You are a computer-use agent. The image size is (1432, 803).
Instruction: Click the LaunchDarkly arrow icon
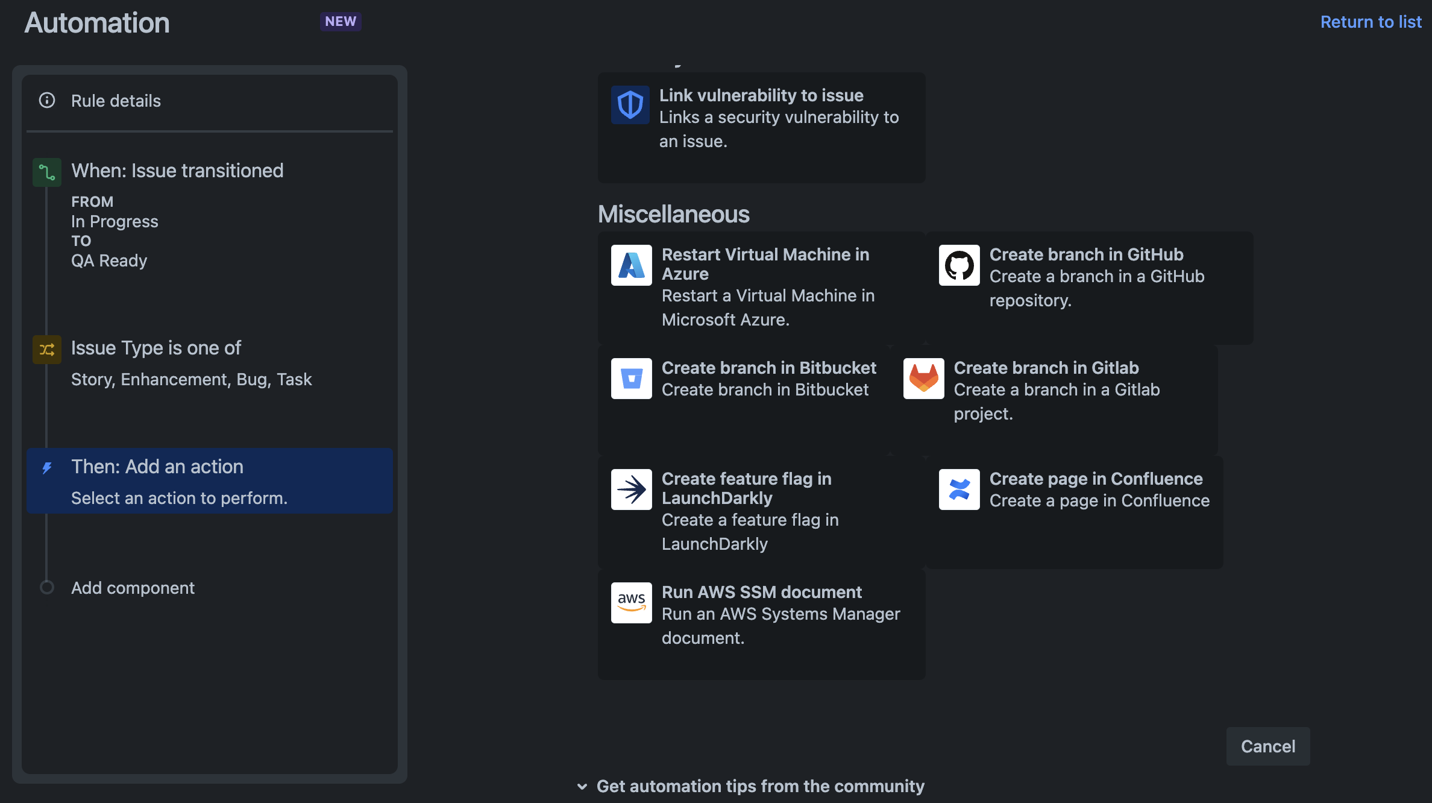click(631, 489)
